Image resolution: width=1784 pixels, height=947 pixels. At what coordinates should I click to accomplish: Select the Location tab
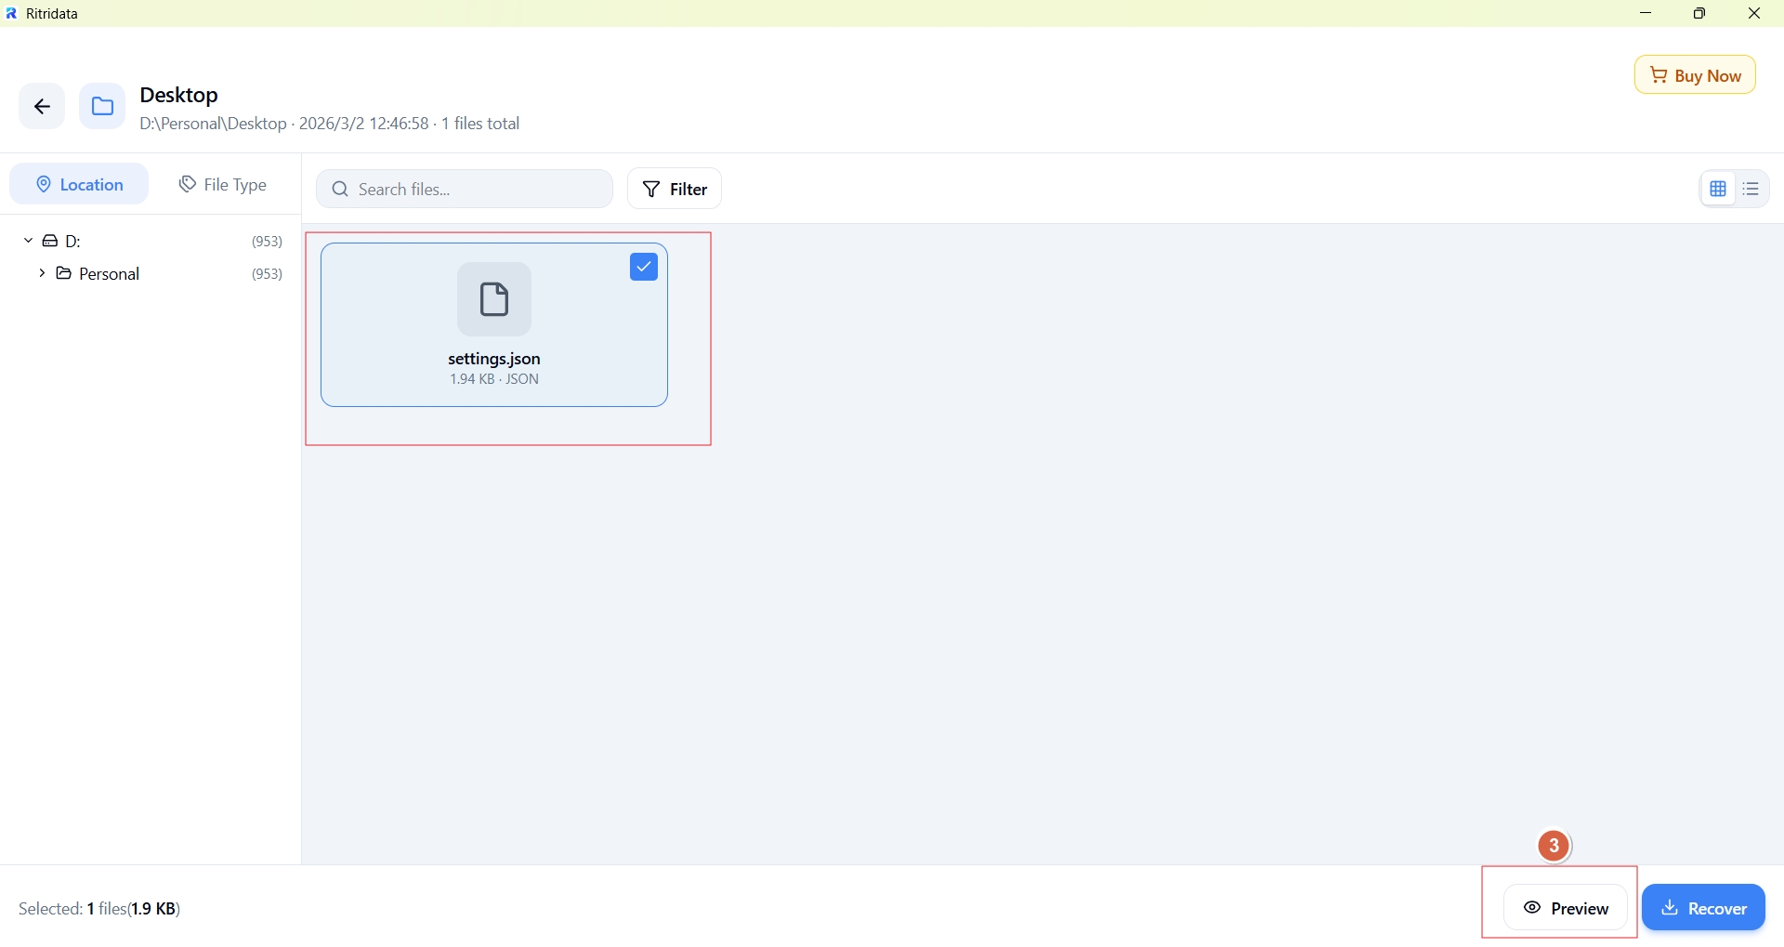79,185
